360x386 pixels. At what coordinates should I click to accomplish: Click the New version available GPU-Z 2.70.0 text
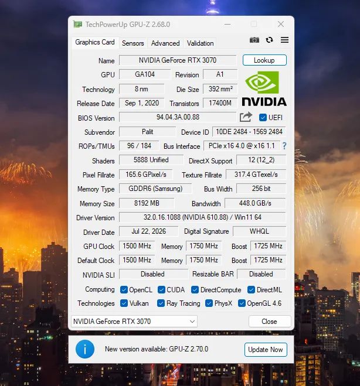pyautogui.click(x=157, y=349)
